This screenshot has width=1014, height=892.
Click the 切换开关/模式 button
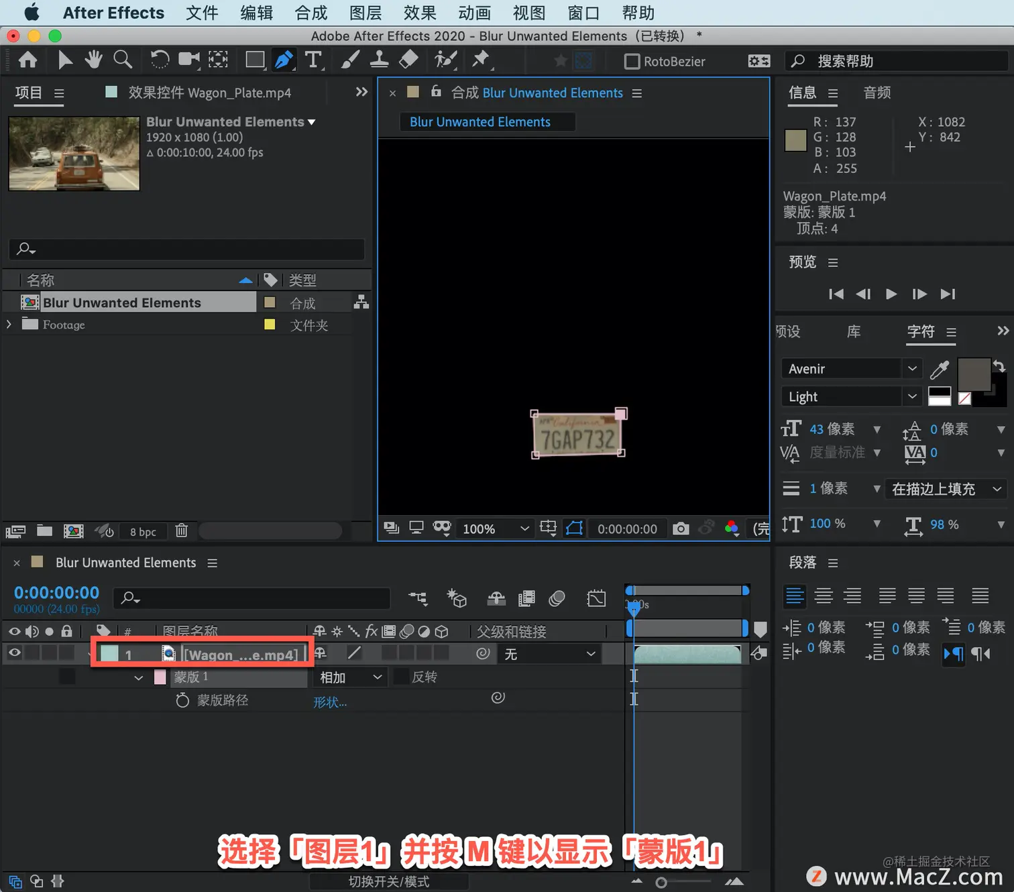(389, 881)
